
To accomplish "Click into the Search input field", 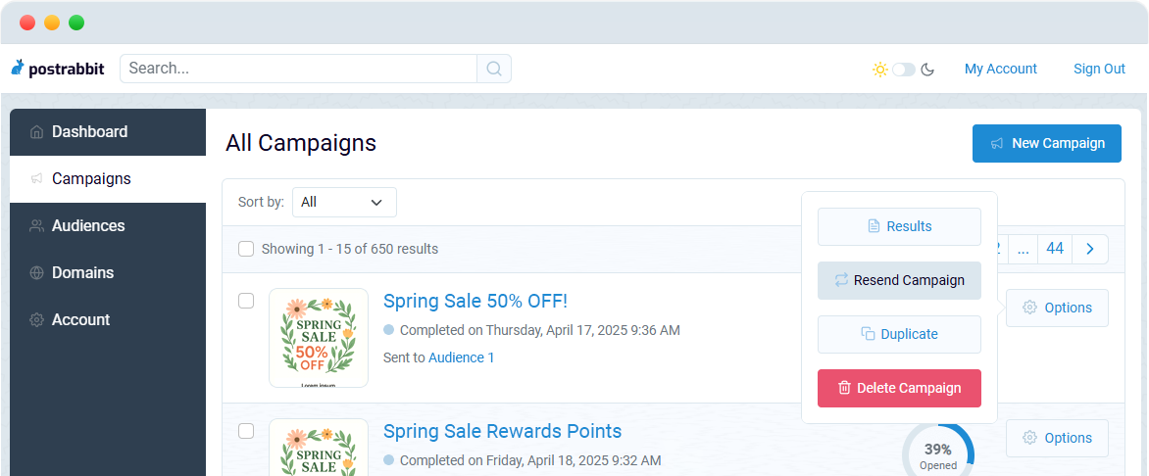I will (298, 69).
